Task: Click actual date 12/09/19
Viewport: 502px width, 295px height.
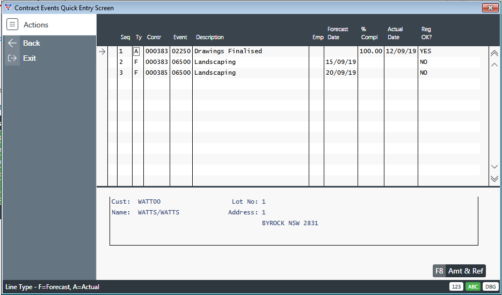Action: coord(401,51)
